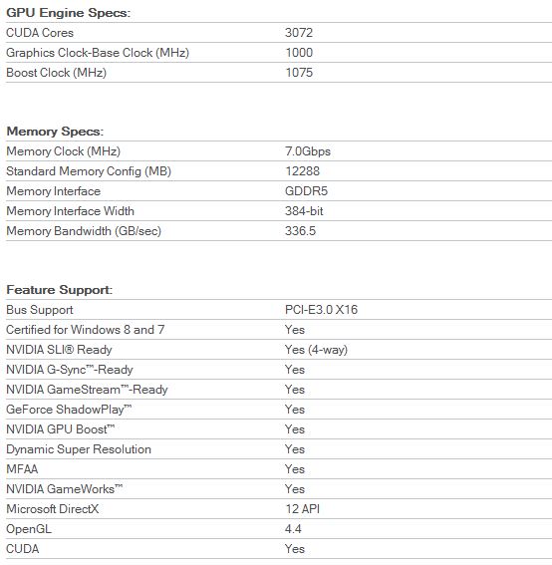Click the Feature Support heading

point(60,290)
